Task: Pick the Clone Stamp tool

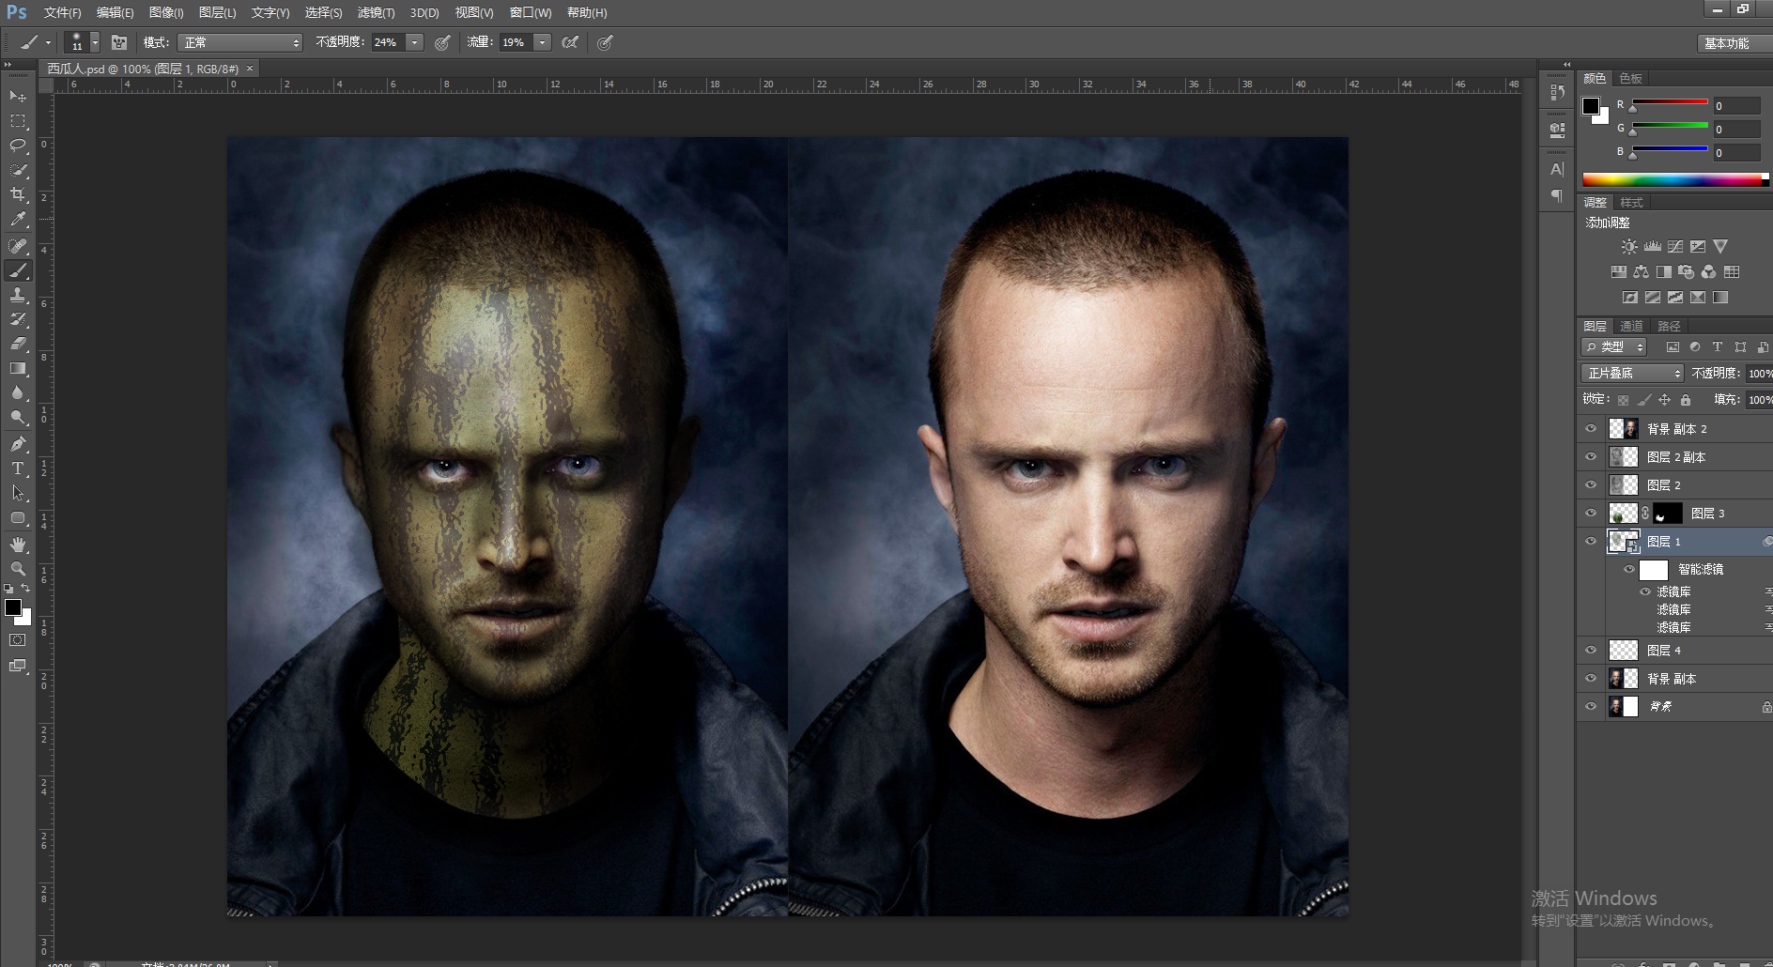Action: pyautogui.click(x=18, y=296)
